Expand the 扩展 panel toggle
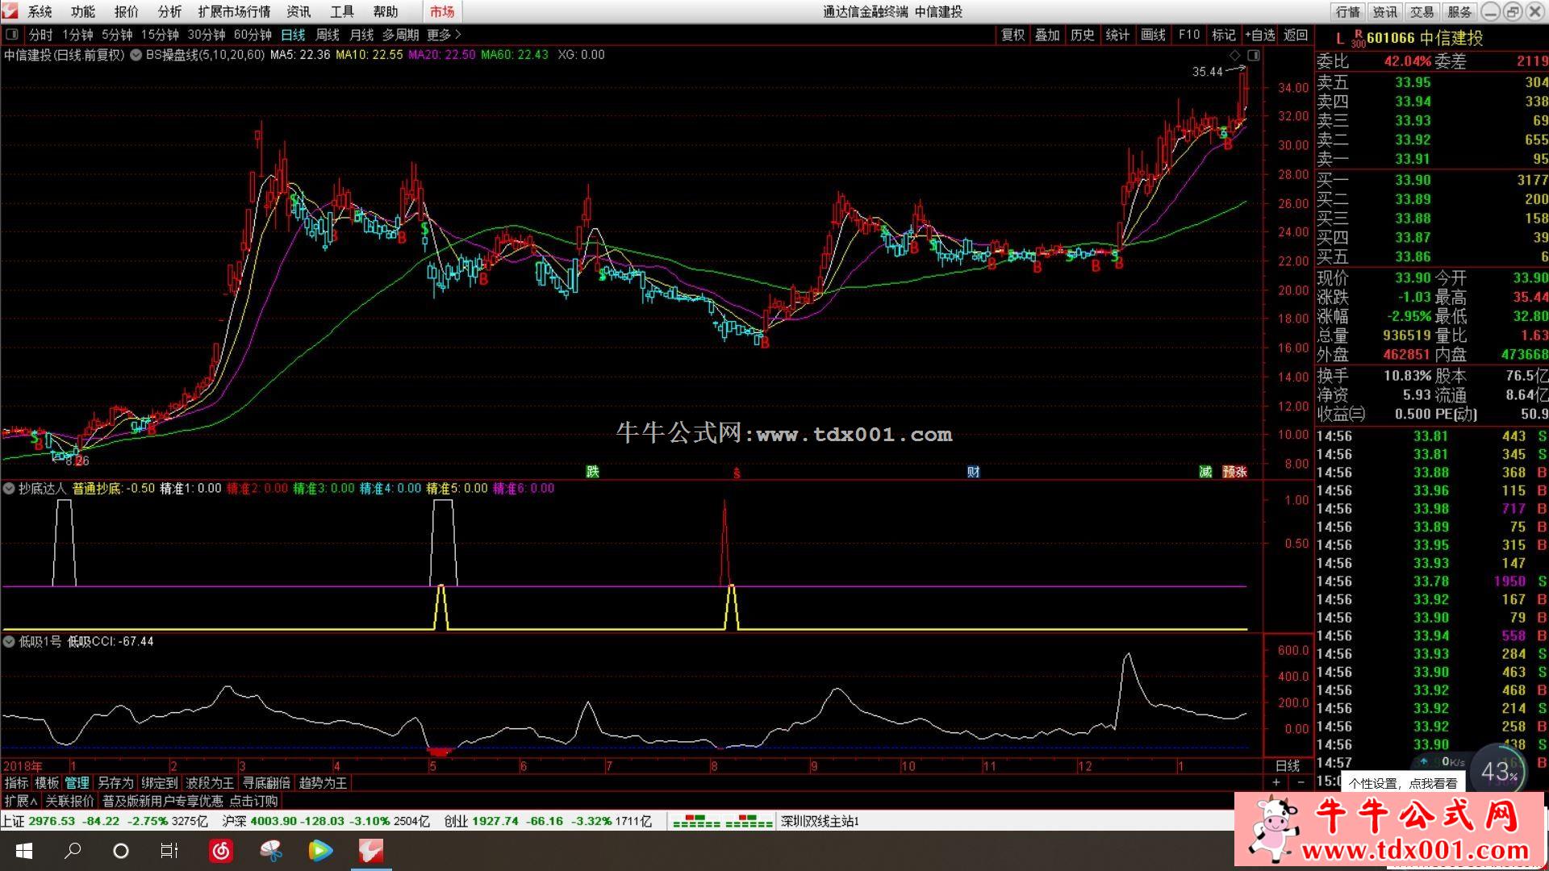Screen dimensions: 1549x871 pyautogui.click(x=21, y=801)
